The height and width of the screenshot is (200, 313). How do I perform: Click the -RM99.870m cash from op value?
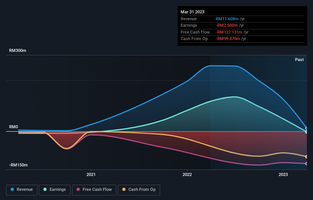[228, 39]
